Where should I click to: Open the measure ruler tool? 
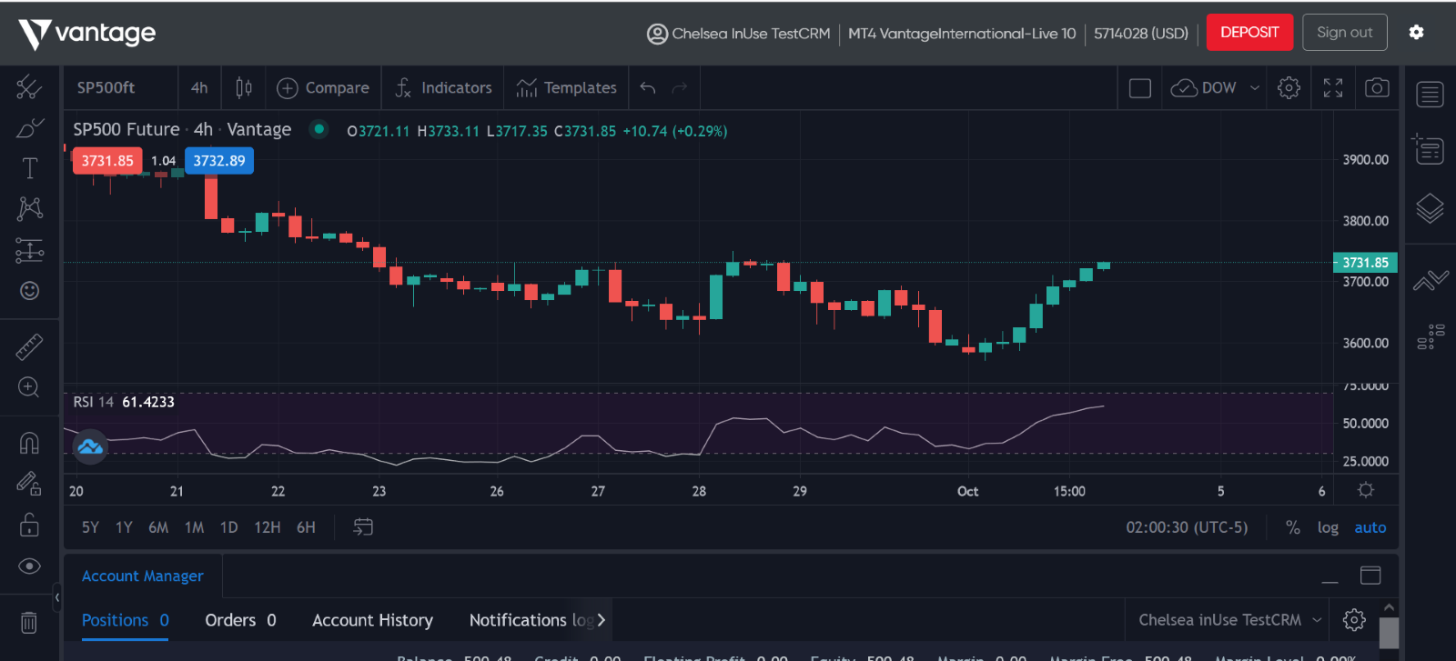(29, 346)
